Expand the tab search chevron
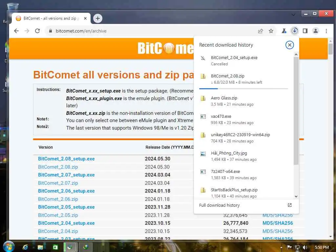 [x=293, y=14]
